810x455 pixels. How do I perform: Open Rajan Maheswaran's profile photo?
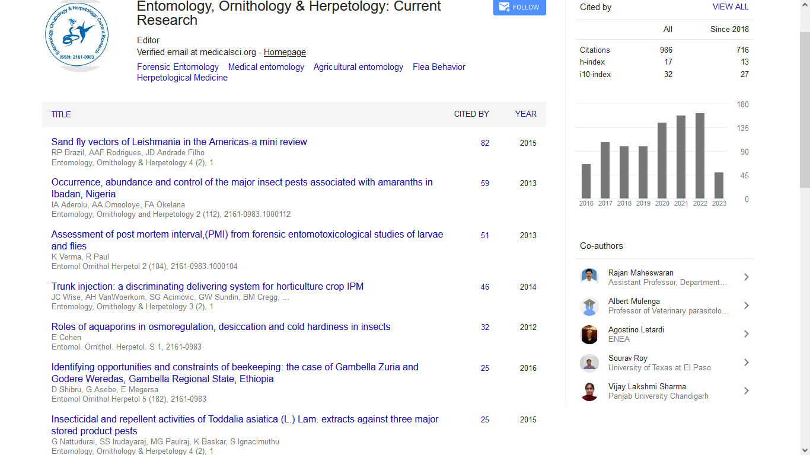589,277
